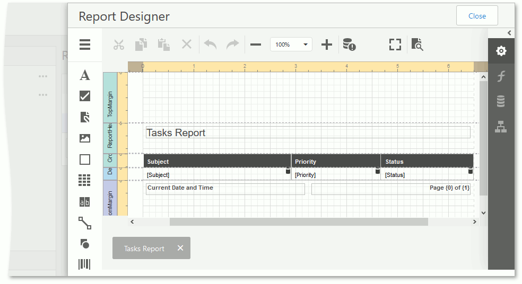Click the data binding icon on [Subject] cell
The image size is (522, 284).
pyautogui.click(x=288, y=171)
